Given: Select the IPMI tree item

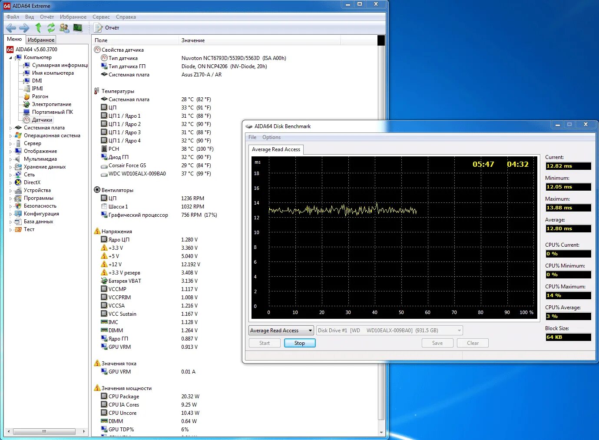Looking at the screenshot, I should pos(37,89).
